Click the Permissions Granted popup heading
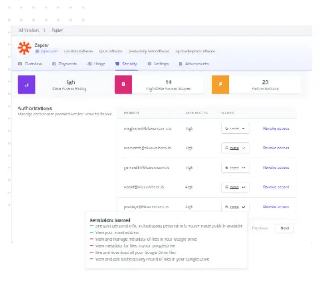This screenshot has height=300, width=324. (x=110, y=220)
